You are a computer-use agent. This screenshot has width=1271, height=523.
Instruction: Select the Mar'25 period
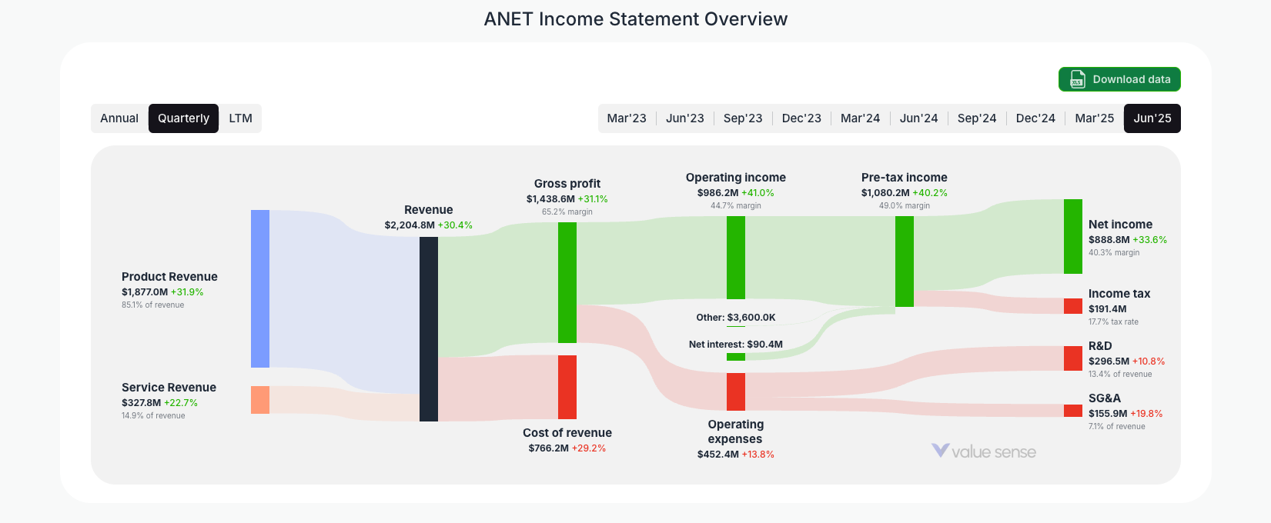coord(1094,118)
